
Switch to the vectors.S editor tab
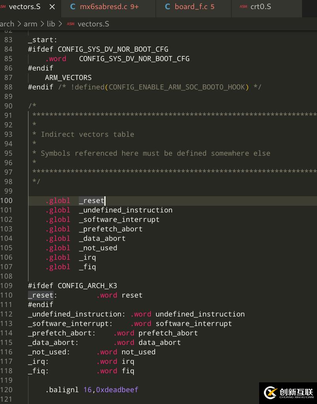coord(24,7)
